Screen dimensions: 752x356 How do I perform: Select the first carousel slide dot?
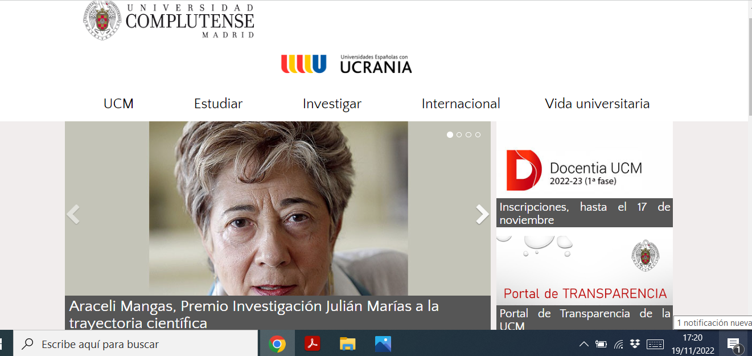[450, 135]
